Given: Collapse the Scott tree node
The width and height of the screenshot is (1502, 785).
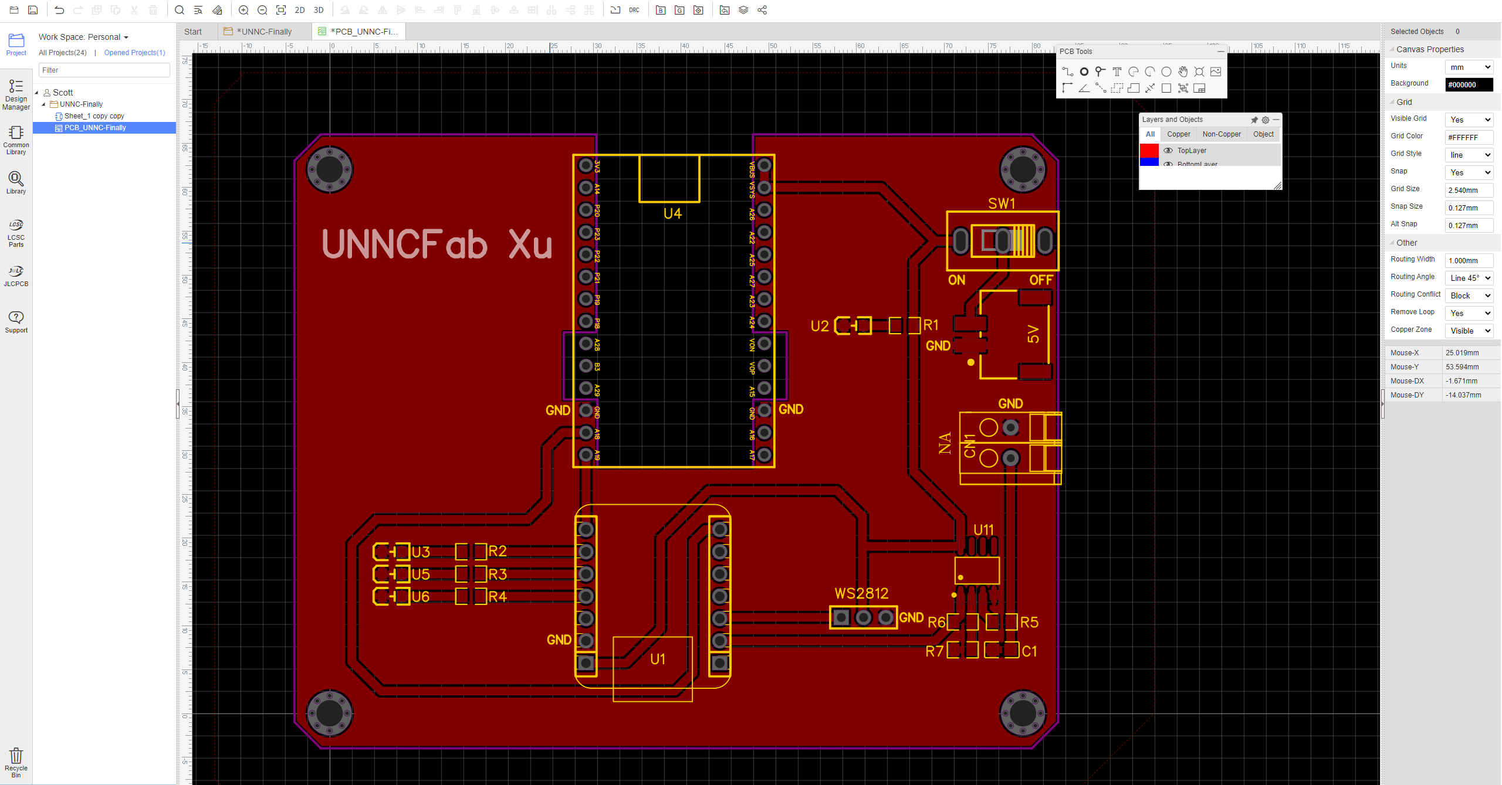Looking at the screenshot, I should pyautogui.click(x=36, y=93).
